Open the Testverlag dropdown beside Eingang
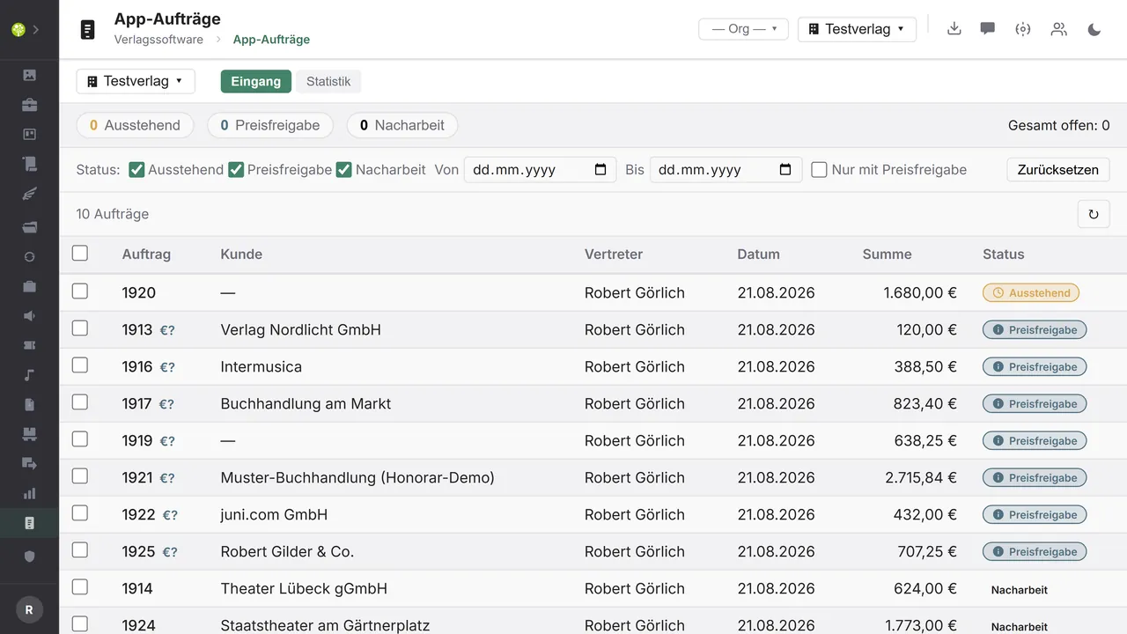 [x=136, y=81]
